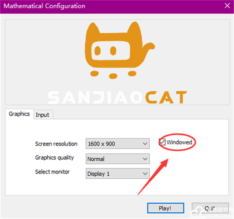Screen dimensions: 234x219
Task: Open the Graphics quality Normal combo box
Action: point(118,159)
